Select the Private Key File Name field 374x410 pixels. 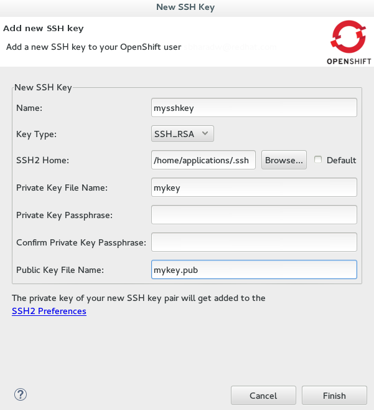[254, 187]
